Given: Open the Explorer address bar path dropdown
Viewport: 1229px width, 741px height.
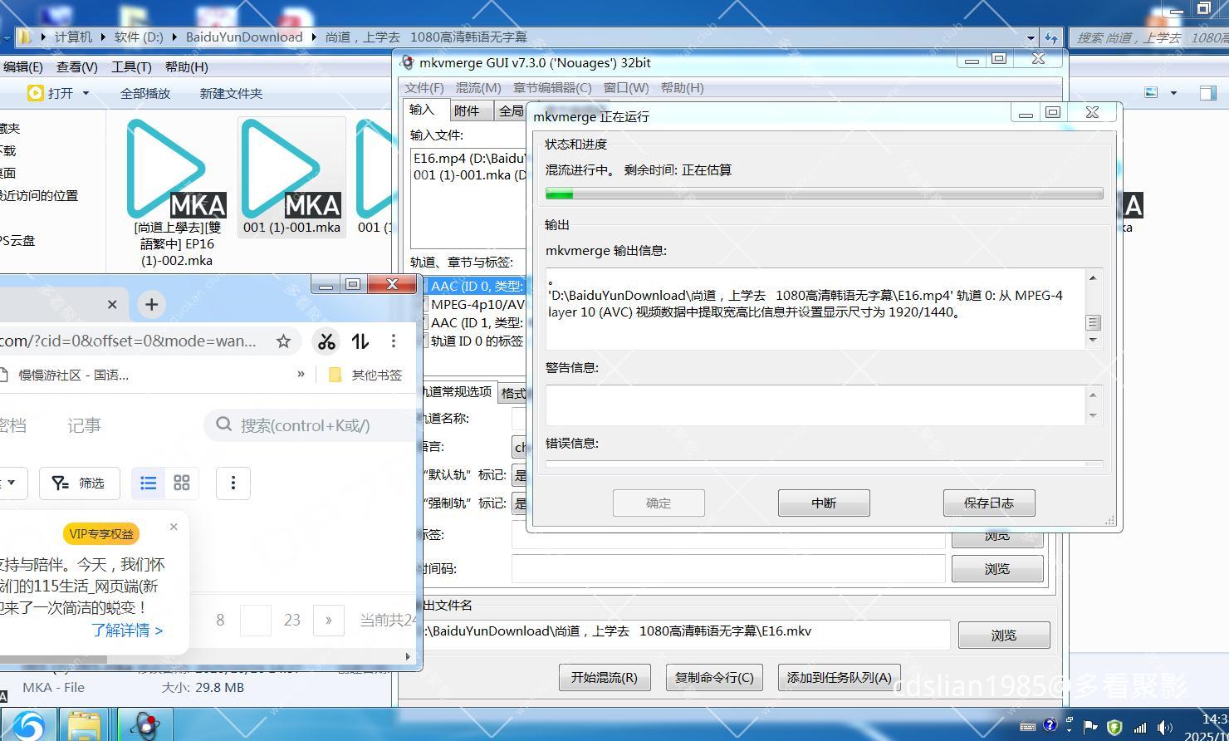Looking at the screenshot, I should (1031, 37).
